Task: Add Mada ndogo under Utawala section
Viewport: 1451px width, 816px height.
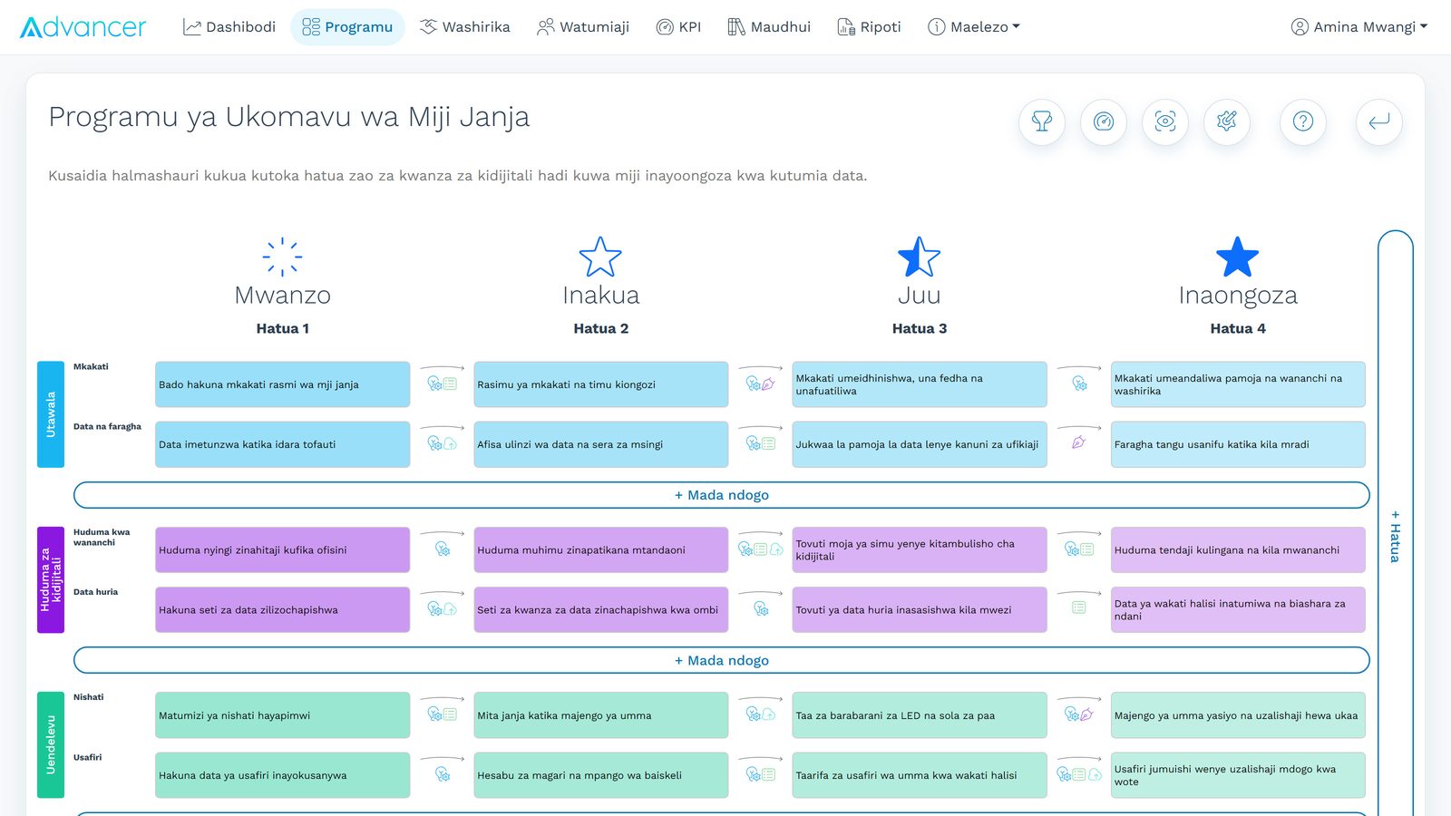Action: 721,495
